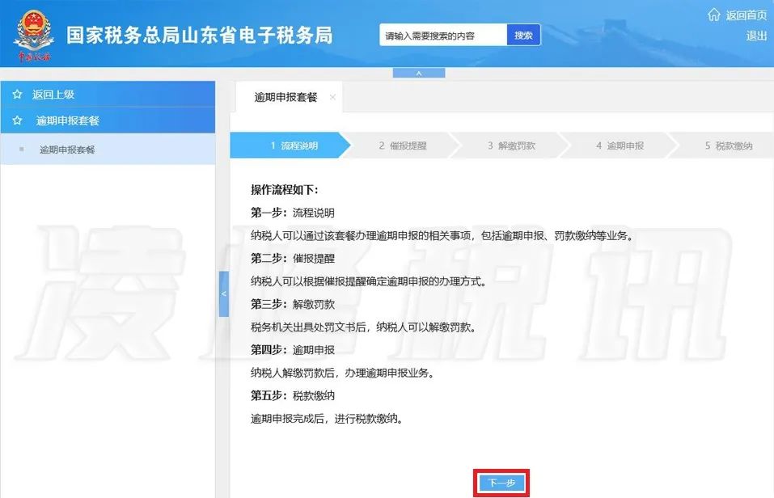The width and height of the screenshot is (774, 498).
Task: Close the 逾期申报套餐 tab with its x
Action: click(x=332, y=97)
